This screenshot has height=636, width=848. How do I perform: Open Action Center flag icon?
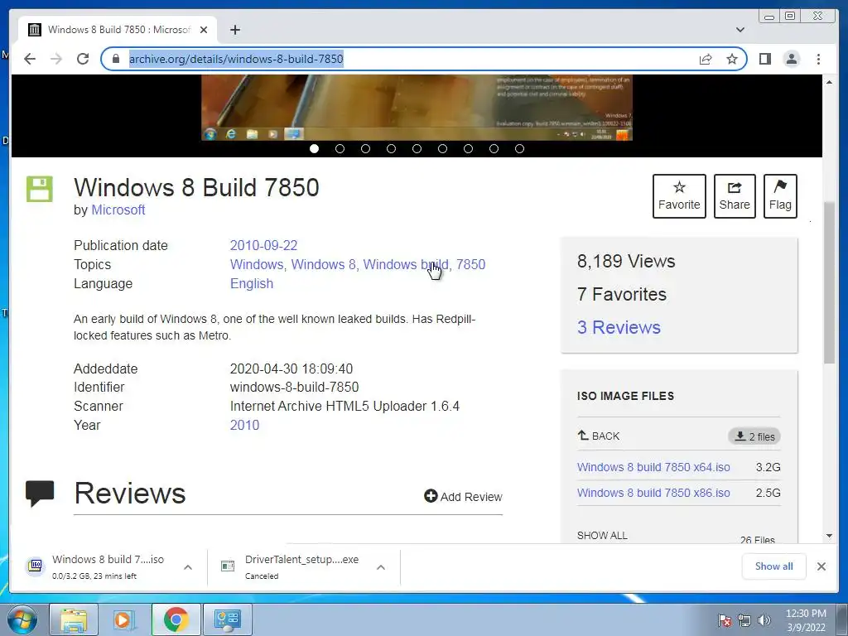(x=725, y=620)
